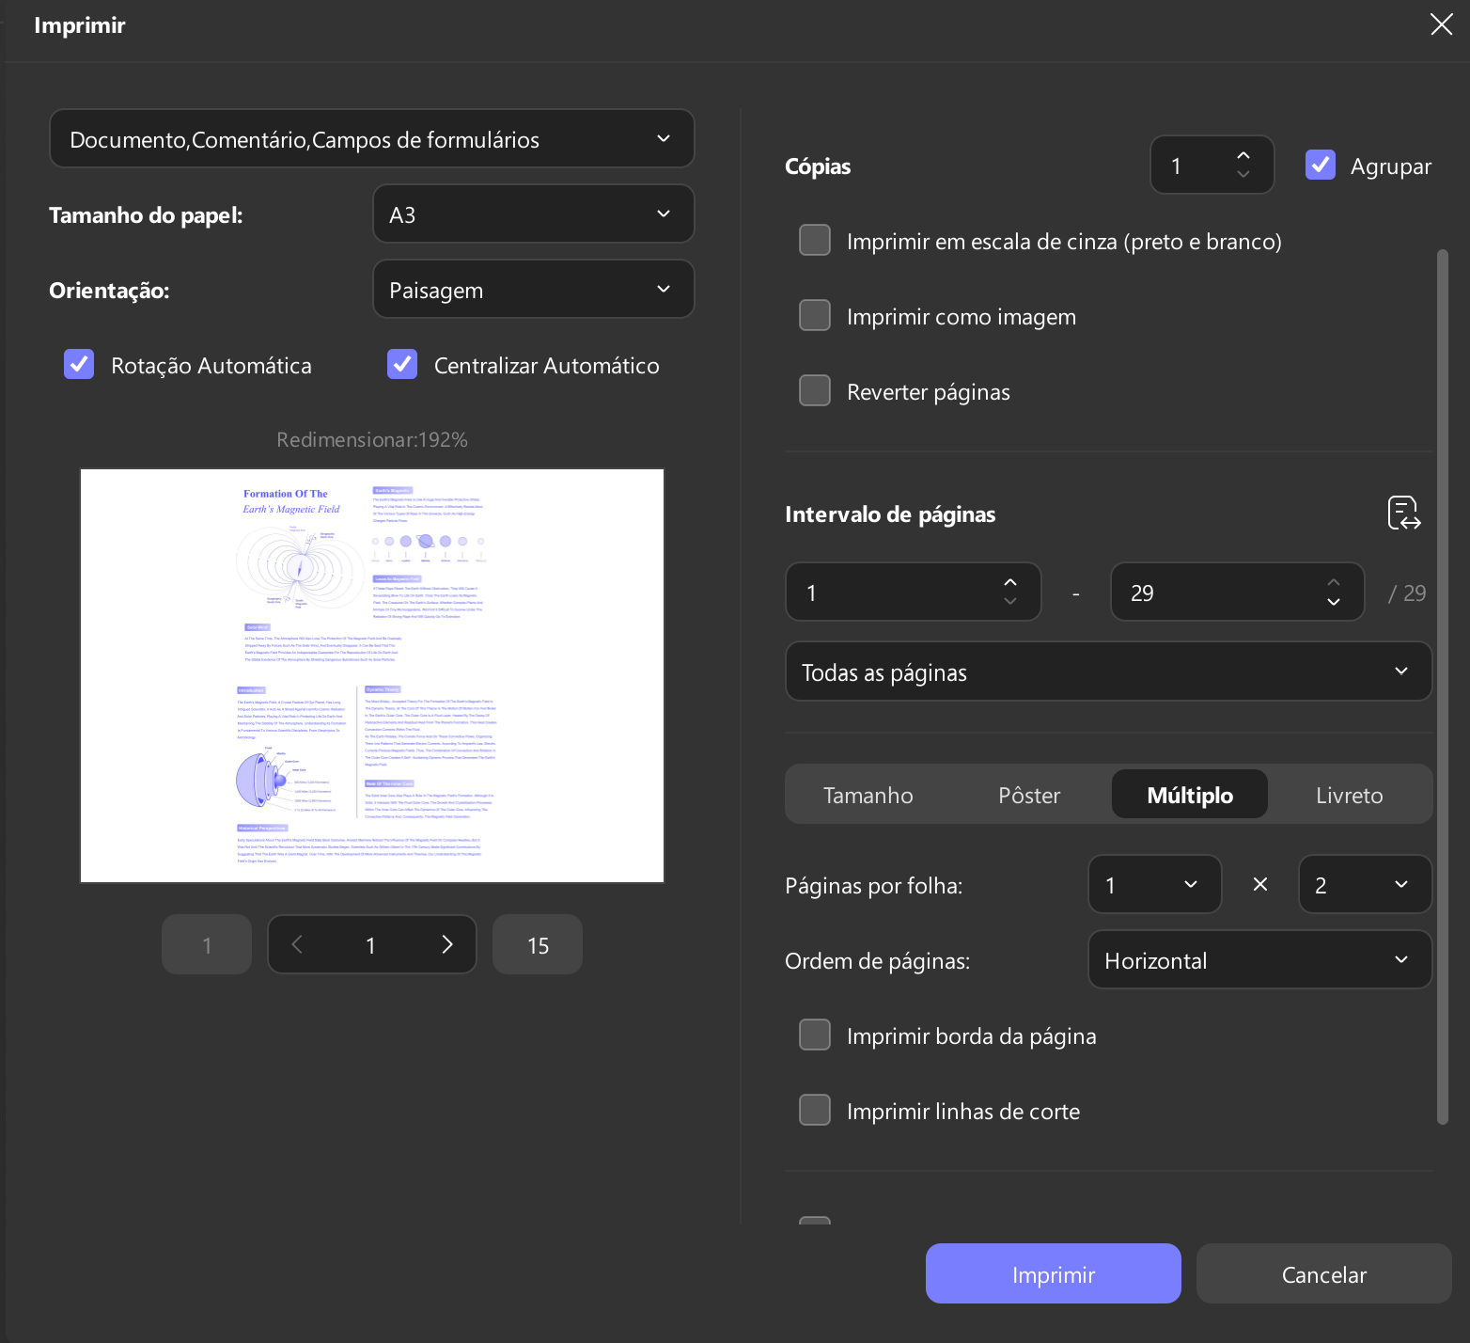Image resolution: width=1470 pixels, height=1343 pixels.
Task: Enable Imprimir borda da página
Action: tap(815, 1035)
